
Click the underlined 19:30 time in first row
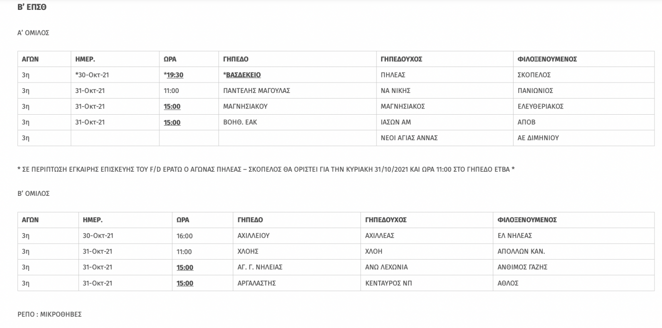click(175, 75)
